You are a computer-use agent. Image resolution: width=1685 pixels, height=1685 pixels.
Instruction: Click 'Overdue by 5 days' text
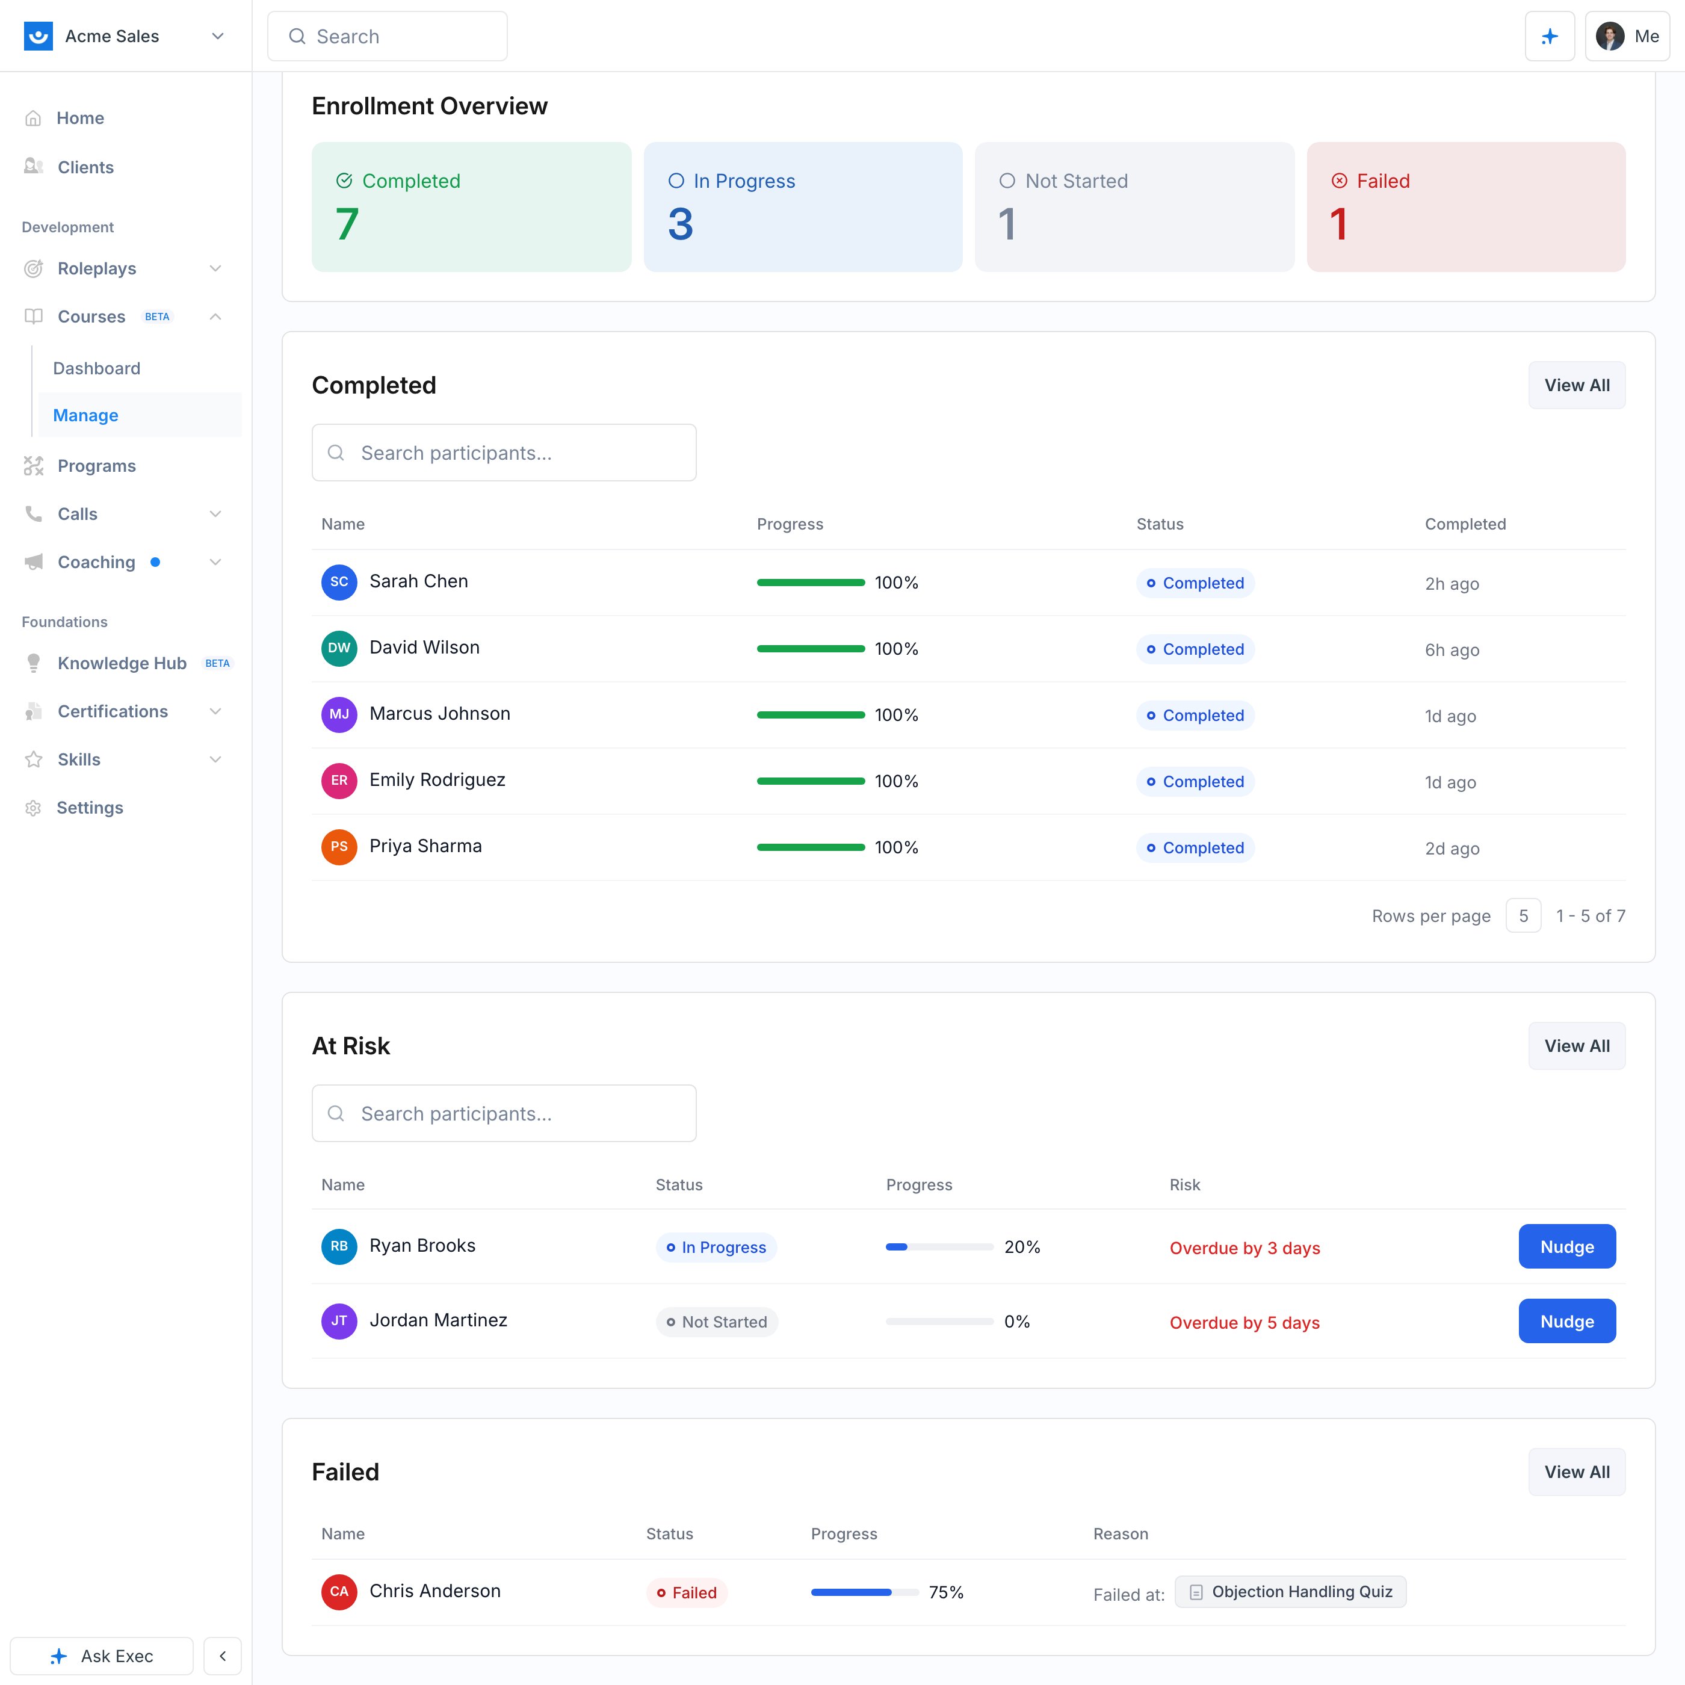(1244, 1323)
